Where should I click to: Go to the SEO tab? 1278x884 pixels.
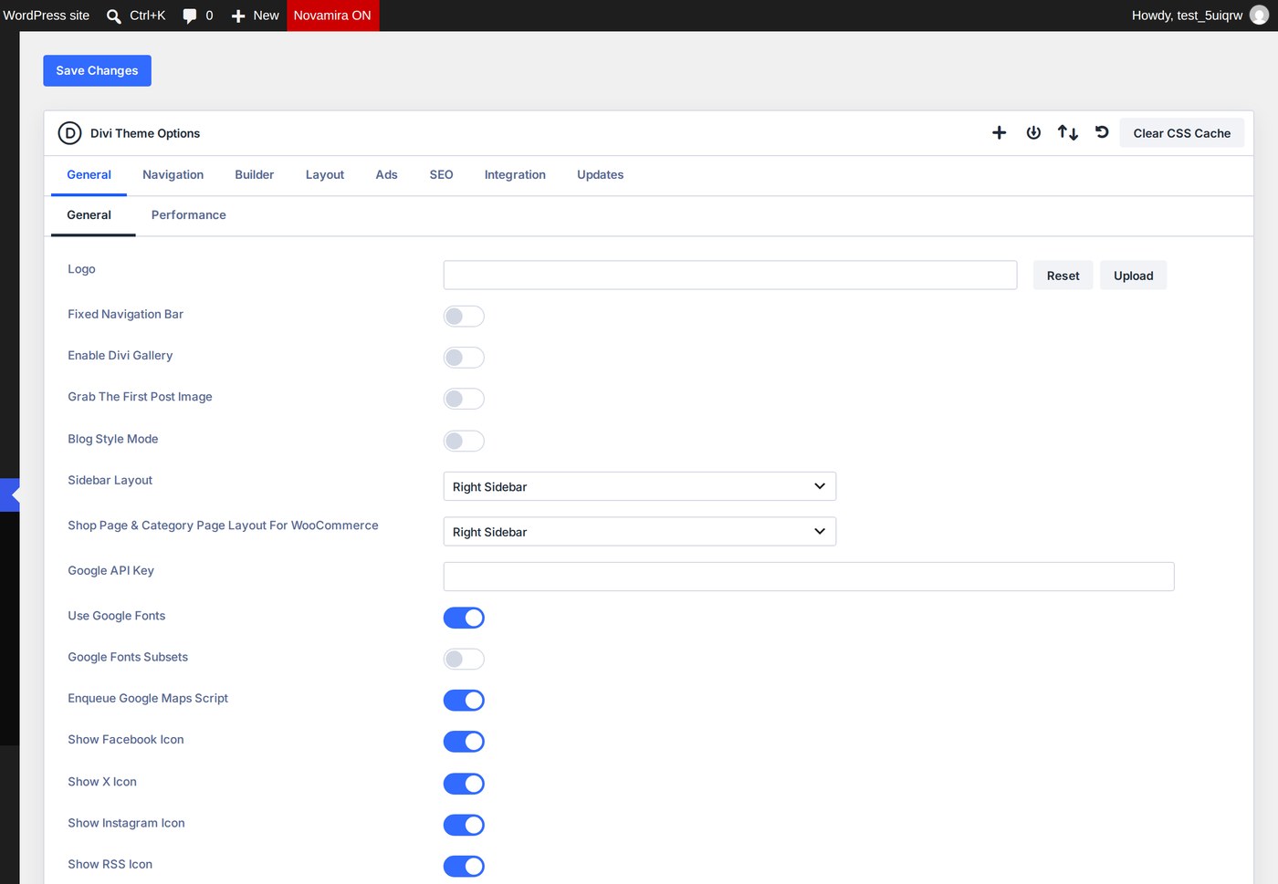[441, 175]
